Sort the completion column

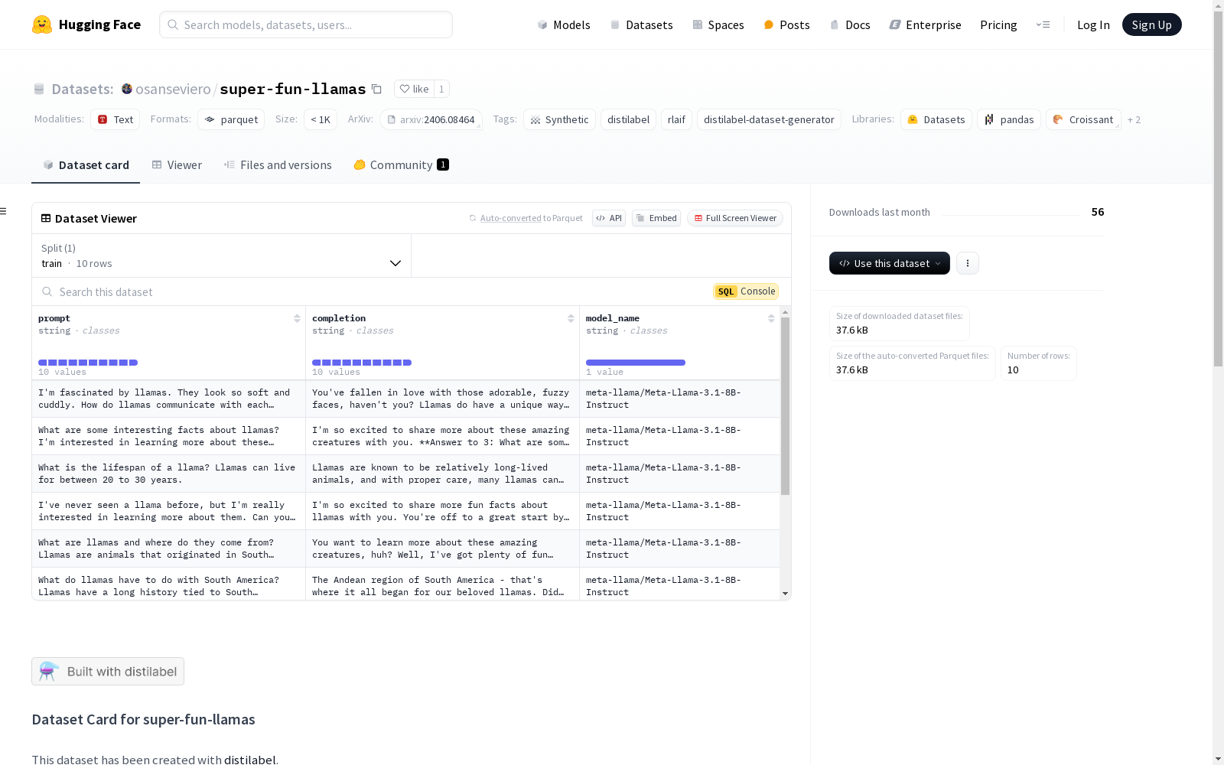click(x=571, y=318)
